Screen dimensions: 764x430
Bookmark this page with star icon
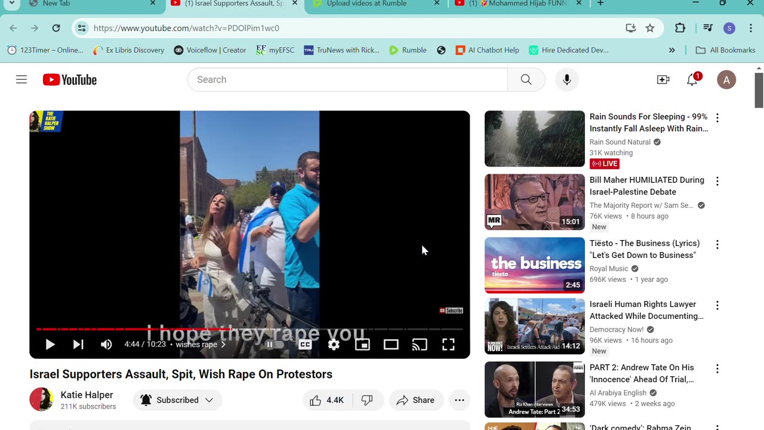coord(650,28)
